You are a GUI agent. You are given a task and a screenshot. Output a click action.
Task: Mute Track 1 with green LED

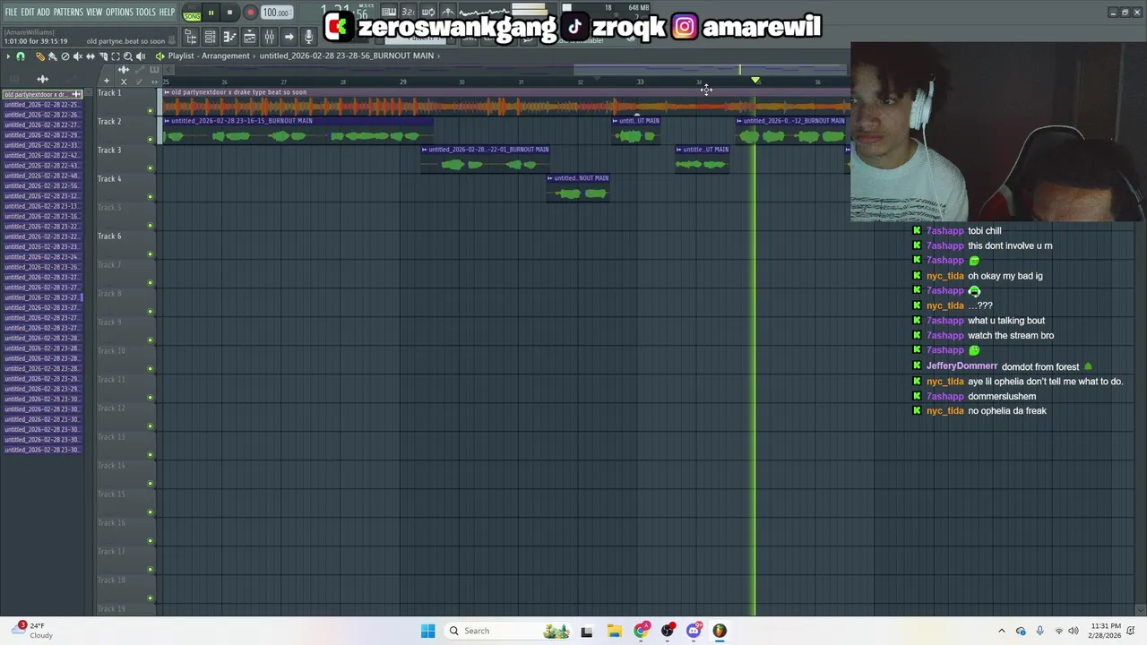point(151,111)
